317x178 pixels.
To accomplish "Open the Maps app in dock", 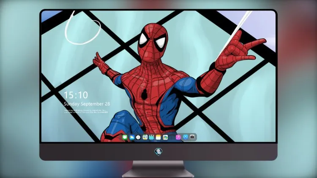I will pos(145,137).
